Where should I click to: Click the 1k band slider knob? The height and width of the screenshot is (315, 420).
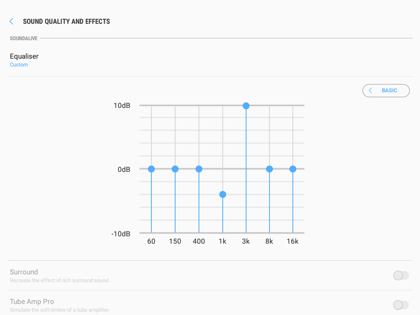223,194
